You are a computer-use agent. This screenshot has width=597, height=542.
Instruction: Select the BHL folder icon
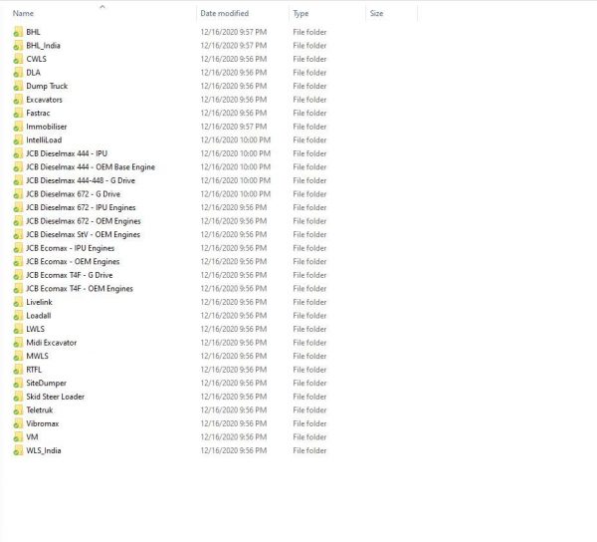(x=18, y=32)
